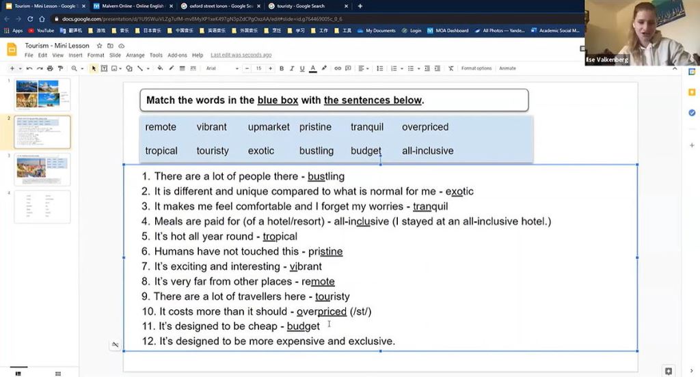The height and width of the screenshot is (377, 700).
Task: Open the Slide menu
Action: 115,55
